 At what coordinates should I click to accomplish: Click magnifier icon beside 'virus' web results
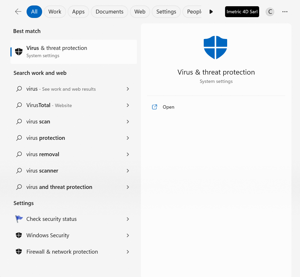point(19,89)
